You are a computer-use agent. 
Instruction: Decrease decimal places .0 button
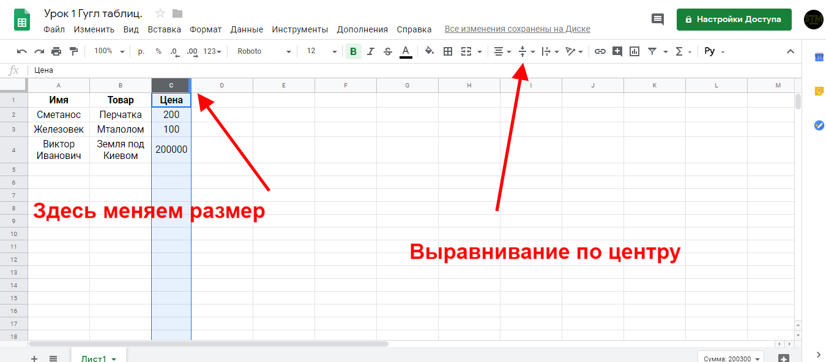174,51
